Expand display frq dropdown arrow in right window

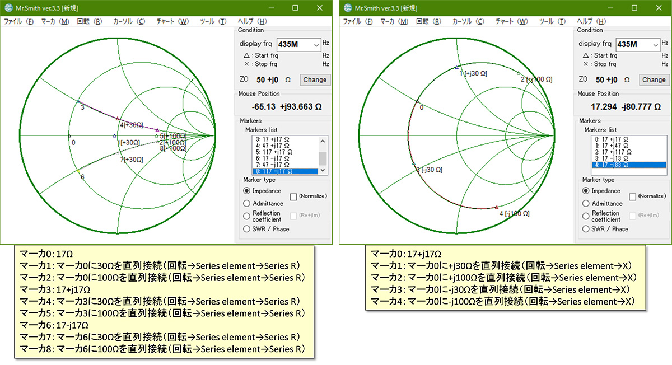click(x=656, y=44)
